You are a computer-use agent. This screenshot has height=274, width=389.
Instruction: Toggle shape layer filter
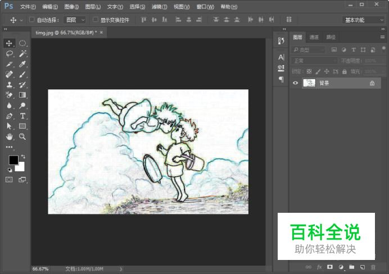point(363,50)
